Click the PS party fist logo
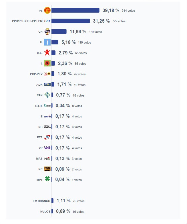The width and height of the screenshot is (187, 224). pyautogui.click(x=47, y=10)
